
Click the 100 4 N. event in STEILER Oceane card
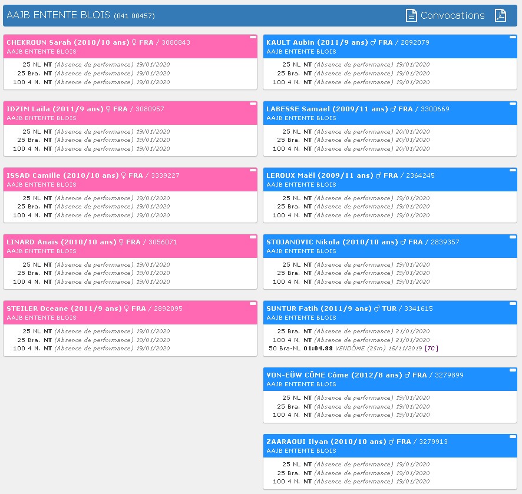click(27, 348)
